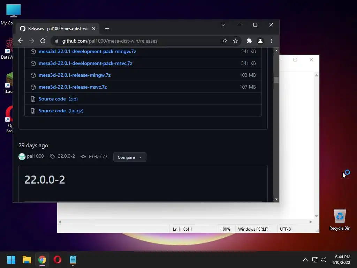Open File Explorer from taskbar
Image resolution: width=357 pixels, height=268 pixels.
pos(26,260)
